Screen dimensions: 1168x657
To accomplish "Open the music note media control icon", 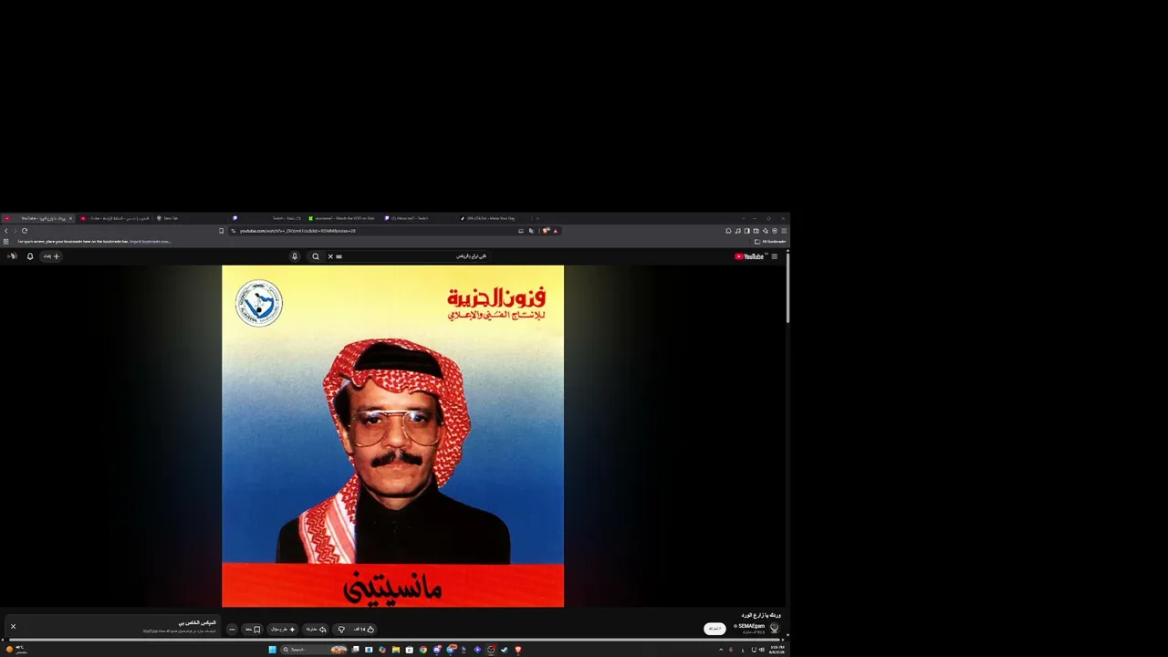I will coord(737,231).
